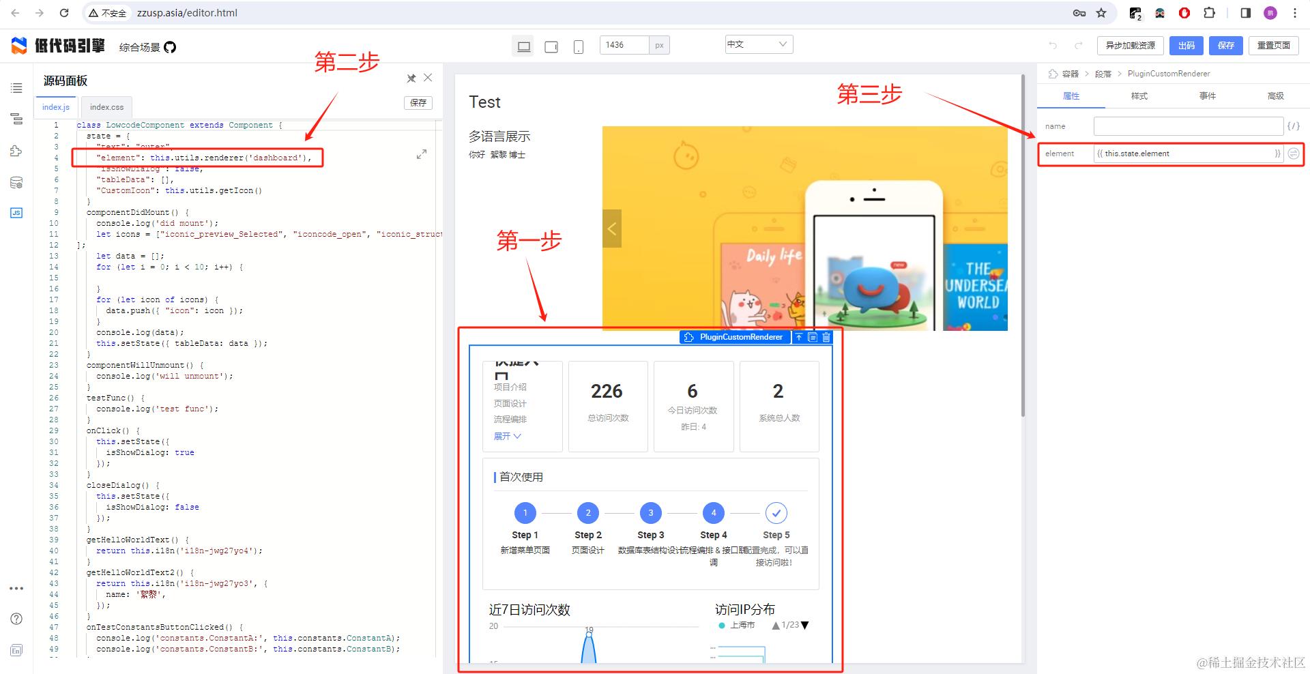The width and height of the screenshot is (1310, 674).
Task: Click the 异步加载资源 button
Action: pyautogui.click(x=1130, y=46)
